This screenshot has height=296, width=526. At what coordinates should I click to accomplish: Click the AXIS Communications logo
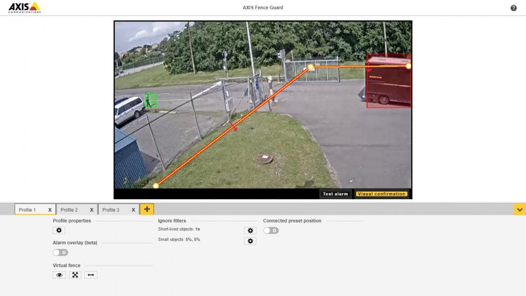pyautogui.click(x=25, y=7)
